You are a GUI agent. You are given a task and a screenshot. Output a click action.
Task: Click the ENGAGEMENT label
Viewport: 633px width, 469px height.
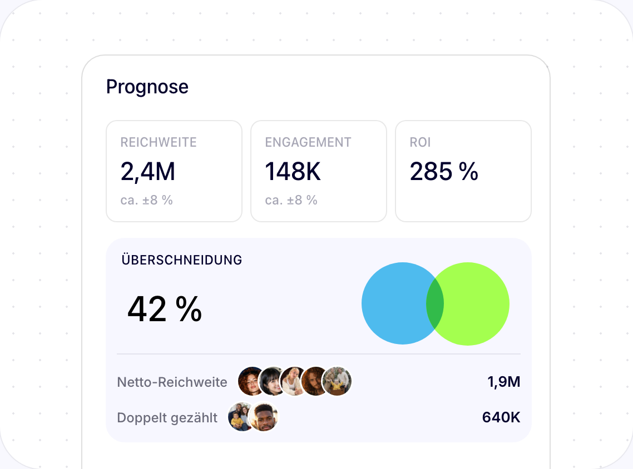308,142
